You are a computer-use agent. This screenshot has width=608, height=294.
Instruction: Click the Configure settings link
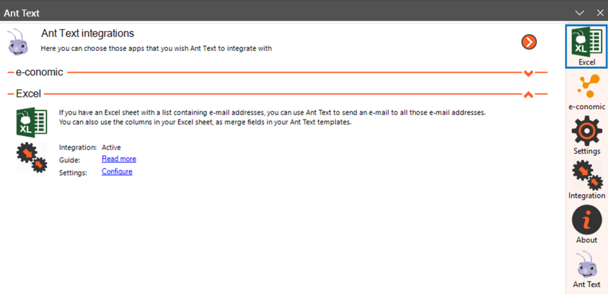tap(117, 172)
